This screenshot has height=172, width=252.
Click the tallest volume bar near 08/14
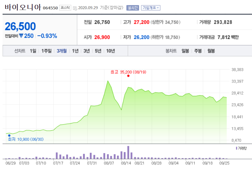click(128, 152)
